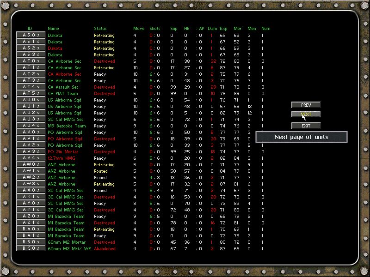Click the 12.7mm HMG unit name

[x=62, y=158]
